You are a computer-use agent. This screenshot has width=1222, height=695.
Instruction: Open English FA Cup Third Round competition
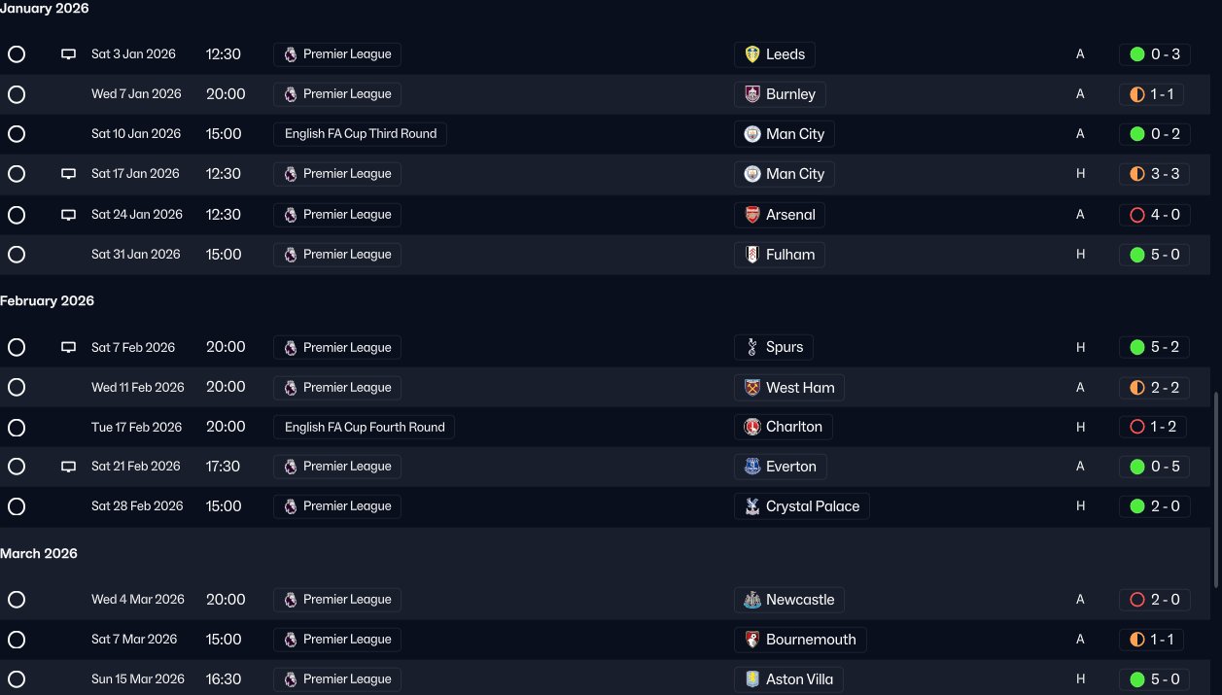click(361, 134)
